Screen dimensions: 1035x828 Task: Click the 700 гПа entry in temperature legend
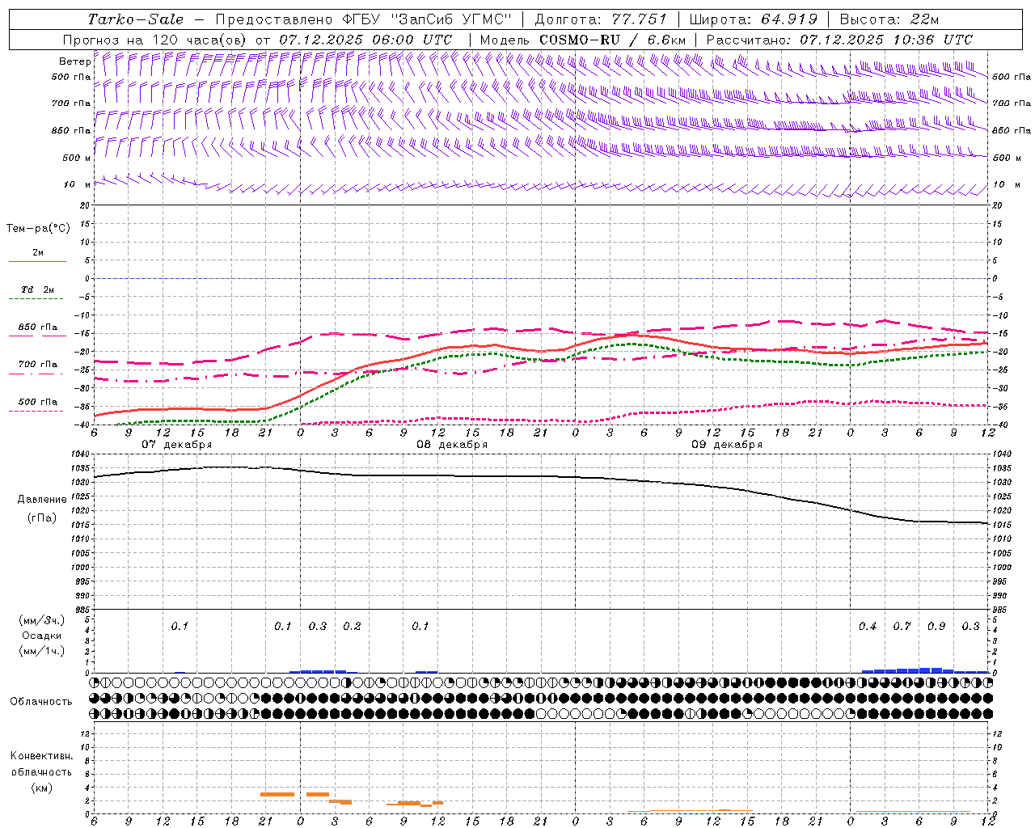pyautogui.click(x=38, y=365)
